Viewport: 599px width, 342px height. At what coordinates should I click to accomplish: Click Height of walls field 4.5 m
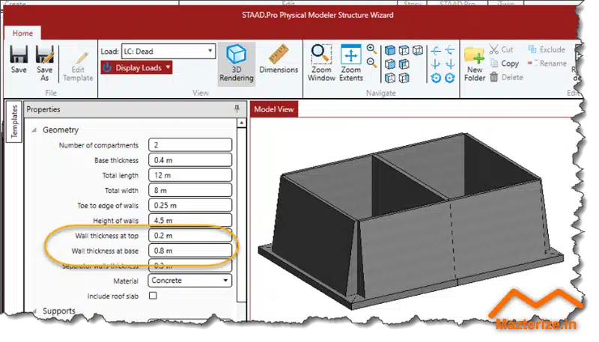[x=190, y=220]
